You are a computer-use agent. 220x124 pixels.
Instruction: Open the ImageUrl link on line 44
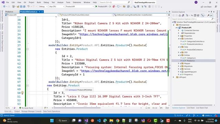pyautogui.click(x=124, y=71)
